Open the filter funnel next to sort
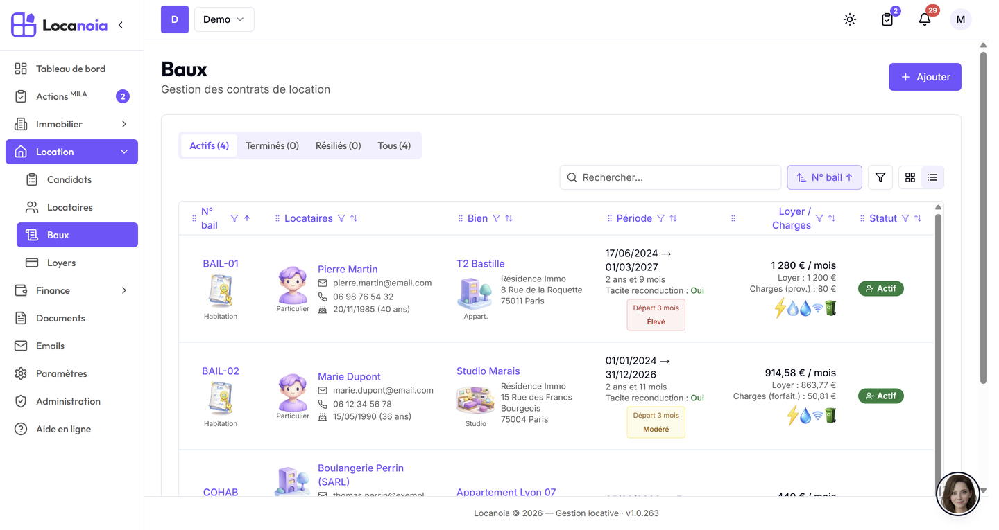The width and height of the screenshot is (999, 530). (880, 177)
